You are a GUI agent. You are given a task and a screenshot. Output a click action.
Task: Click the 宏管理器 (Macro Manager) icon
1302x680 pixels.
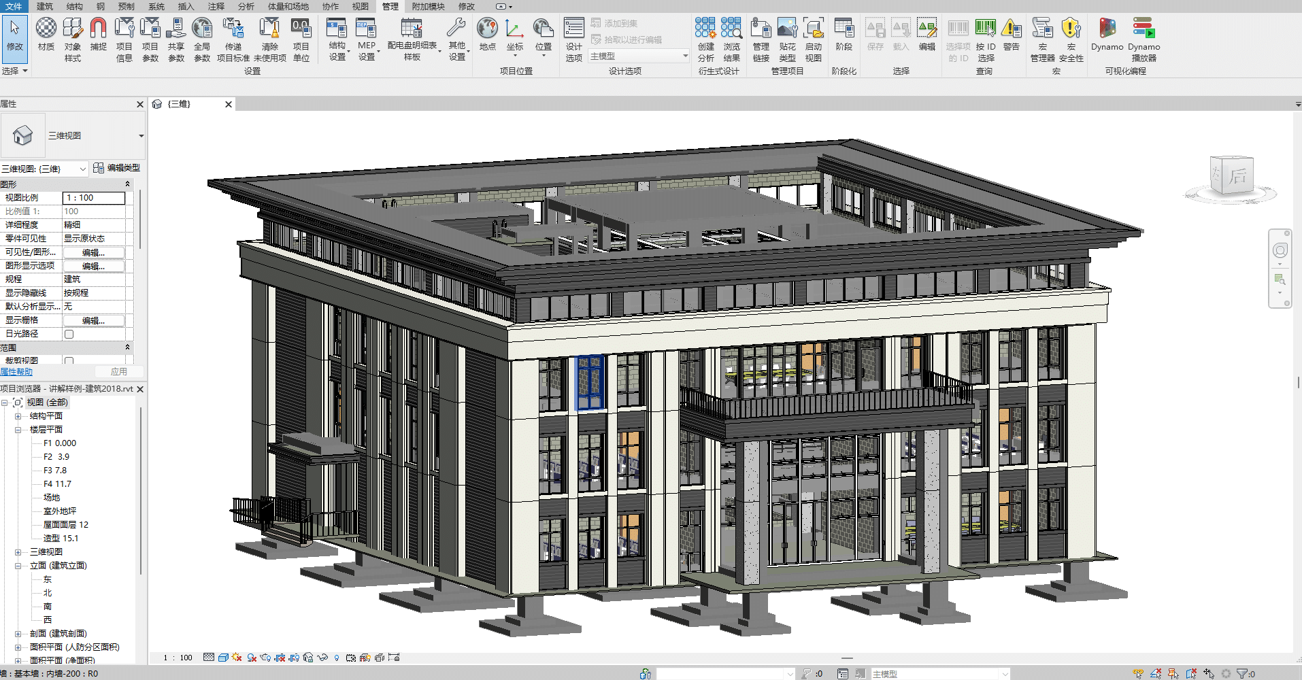coord(1042,37)
